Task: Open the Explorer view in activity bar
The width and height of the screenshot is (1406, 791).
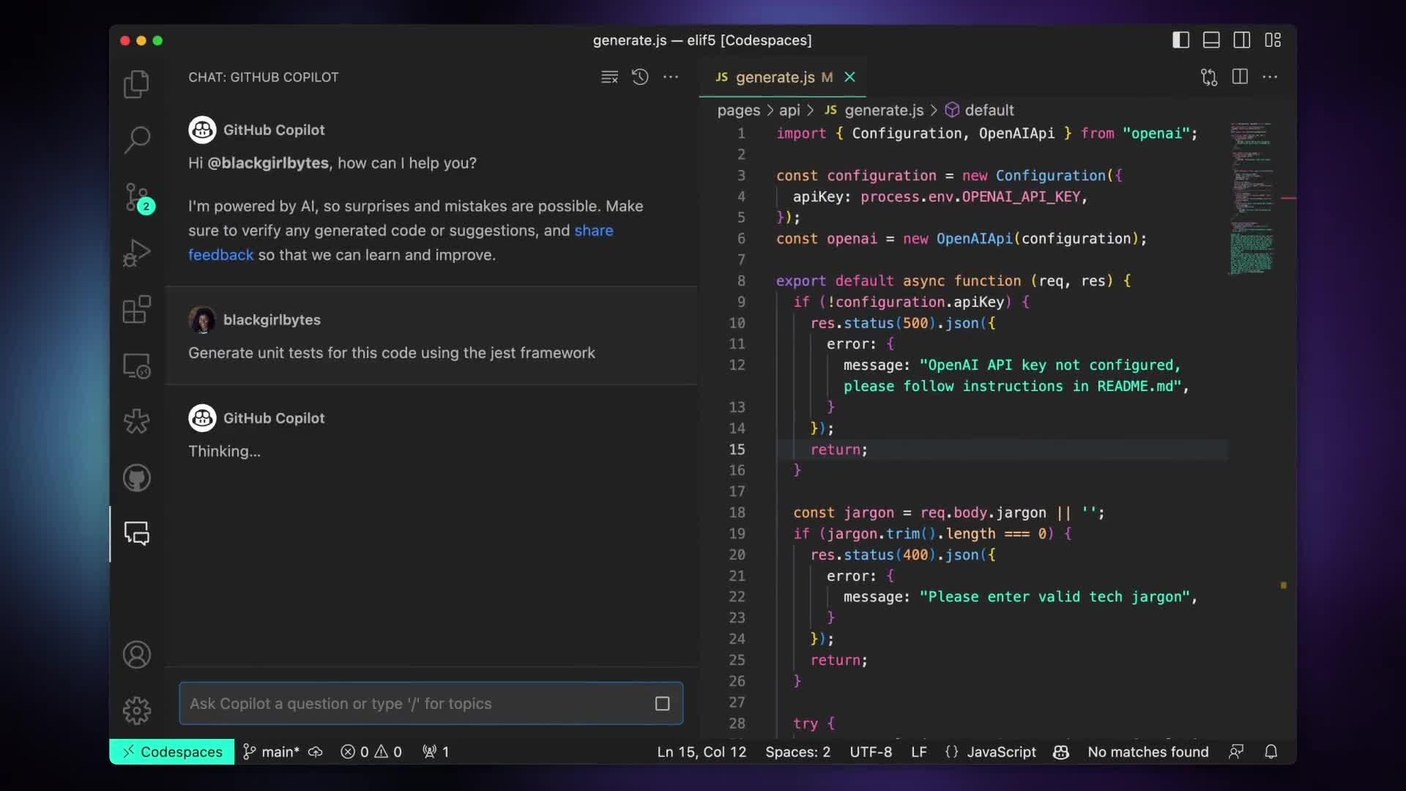Action: (136, 84)
